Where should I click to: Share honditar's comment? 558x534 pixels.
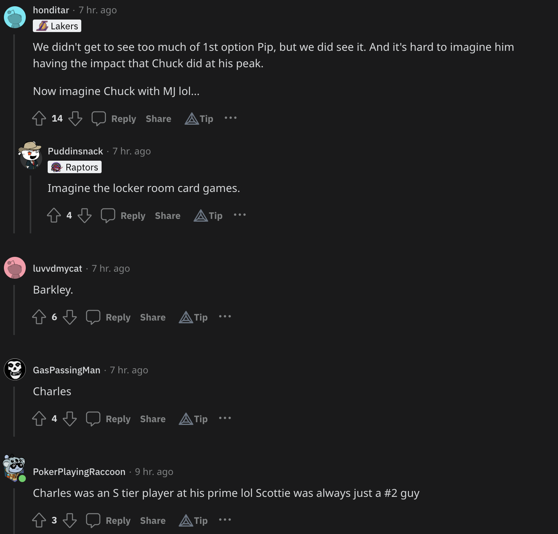click(158, 119)
